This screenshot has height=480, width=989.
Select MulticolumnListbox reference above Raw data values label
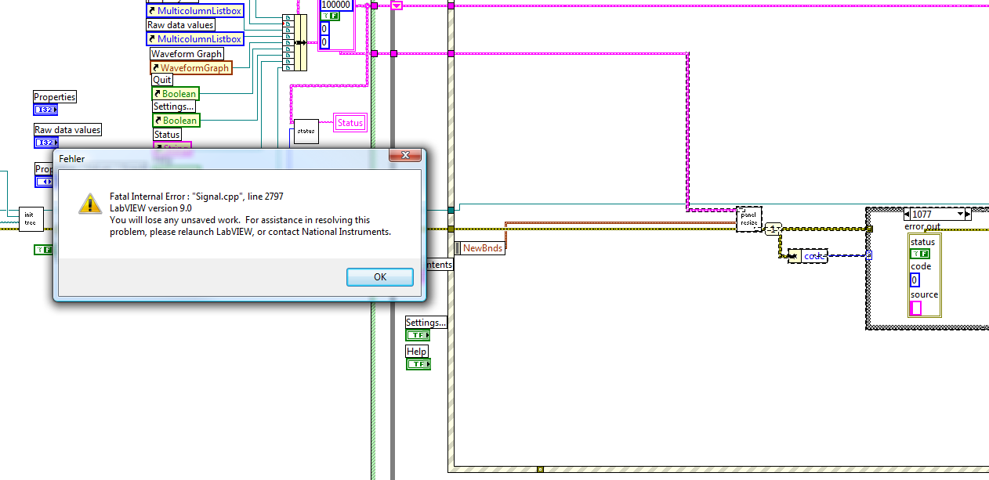(x=195, y=11)
